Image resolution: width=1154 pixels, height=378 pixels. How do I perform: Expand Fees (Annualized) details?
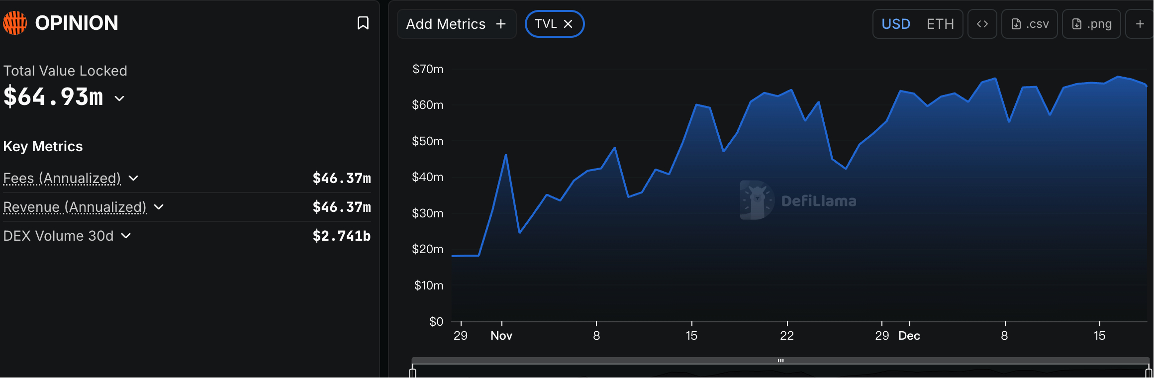[x=133, y=178]
